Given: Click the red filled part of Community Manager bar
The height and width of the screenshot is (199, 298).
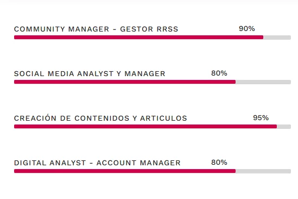Looking at the screenshot, I should [x=138, y=38].
